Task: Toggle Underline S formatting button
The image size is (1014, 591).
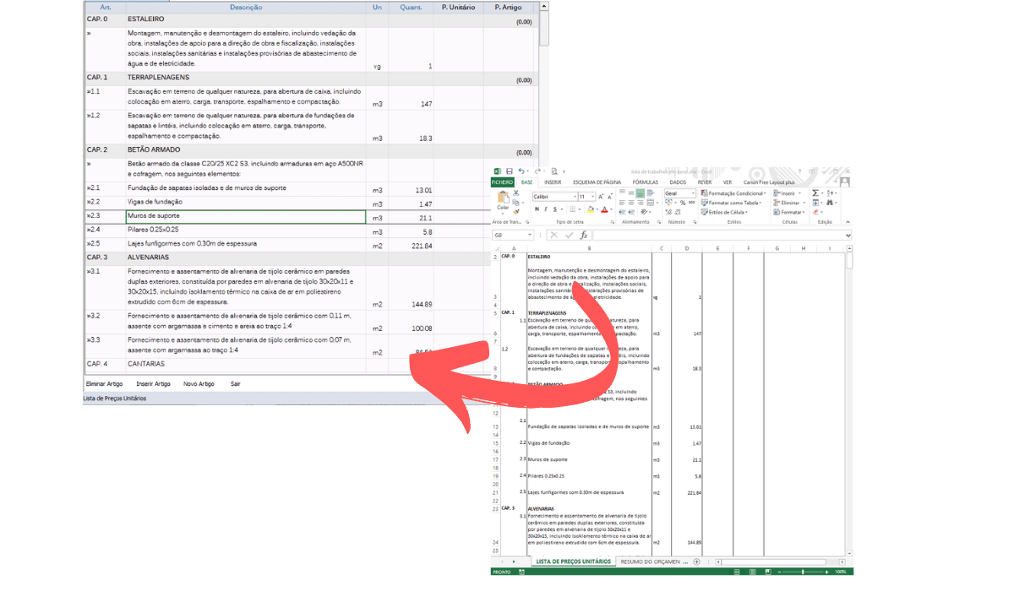Action: coord(555,209)
